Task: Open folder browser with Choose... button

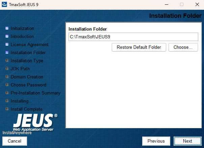Action: tap(183, 47)
